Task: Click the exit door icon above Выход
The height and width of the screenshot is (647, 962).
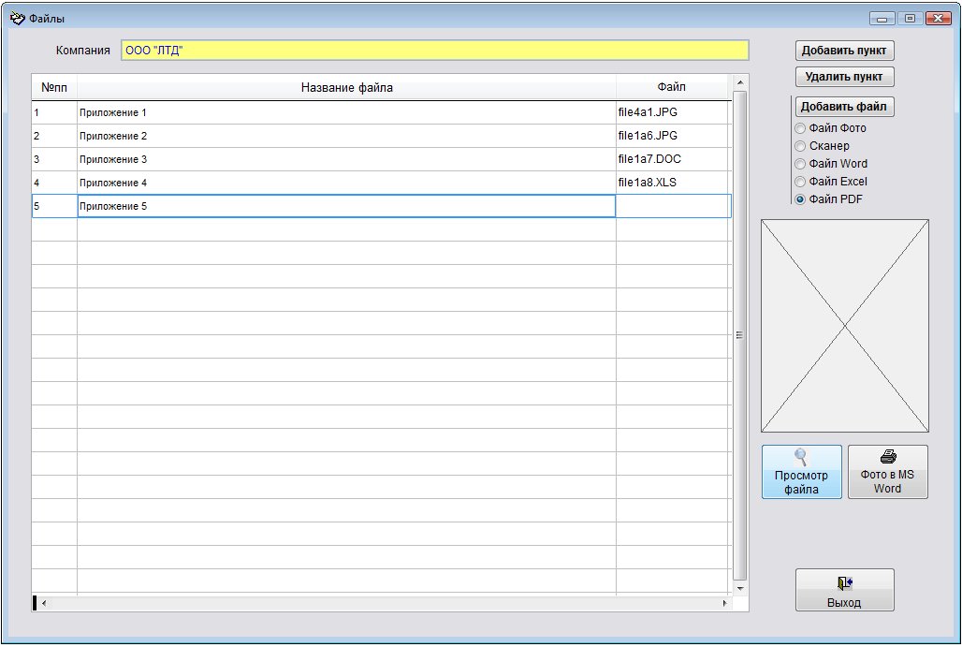Action: pyautogui.click(x=845, y=583)
